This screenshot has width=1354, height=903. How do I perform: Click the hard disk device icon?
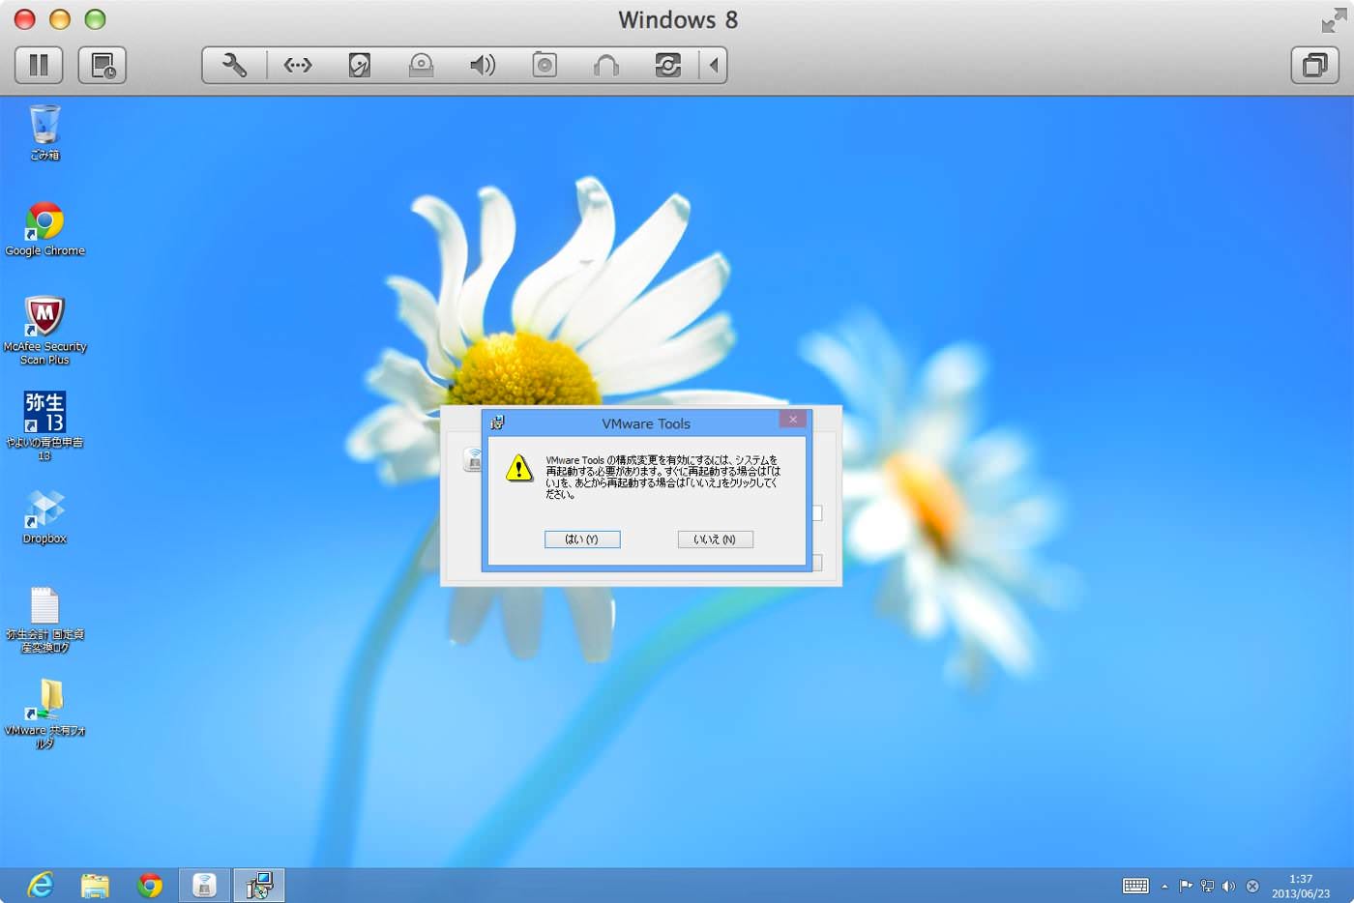coord(360,66)
